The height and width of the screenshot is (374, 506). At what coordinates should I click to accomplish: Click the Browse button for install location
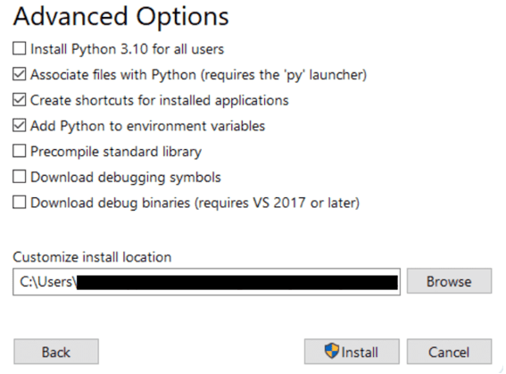pos(449,281)
